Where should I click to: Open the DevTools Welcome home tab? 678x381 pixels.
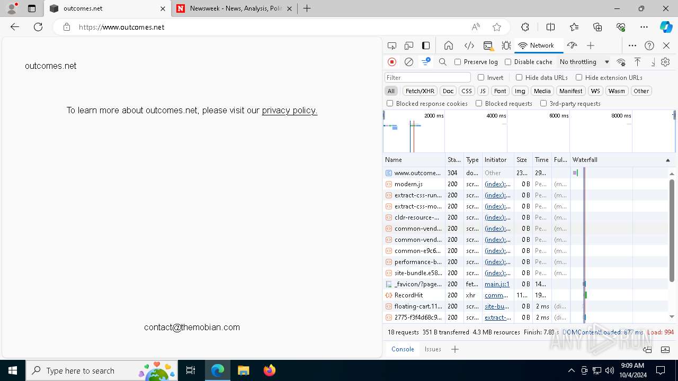tap(449, 46)
